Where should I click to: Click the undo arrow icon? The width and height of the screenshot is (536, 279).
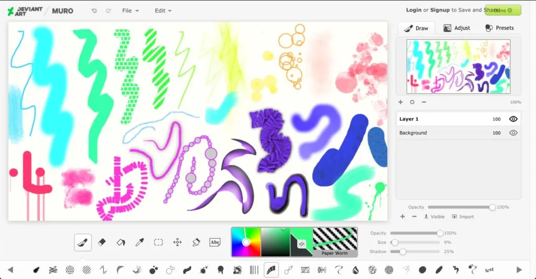[x=94, y=10]
